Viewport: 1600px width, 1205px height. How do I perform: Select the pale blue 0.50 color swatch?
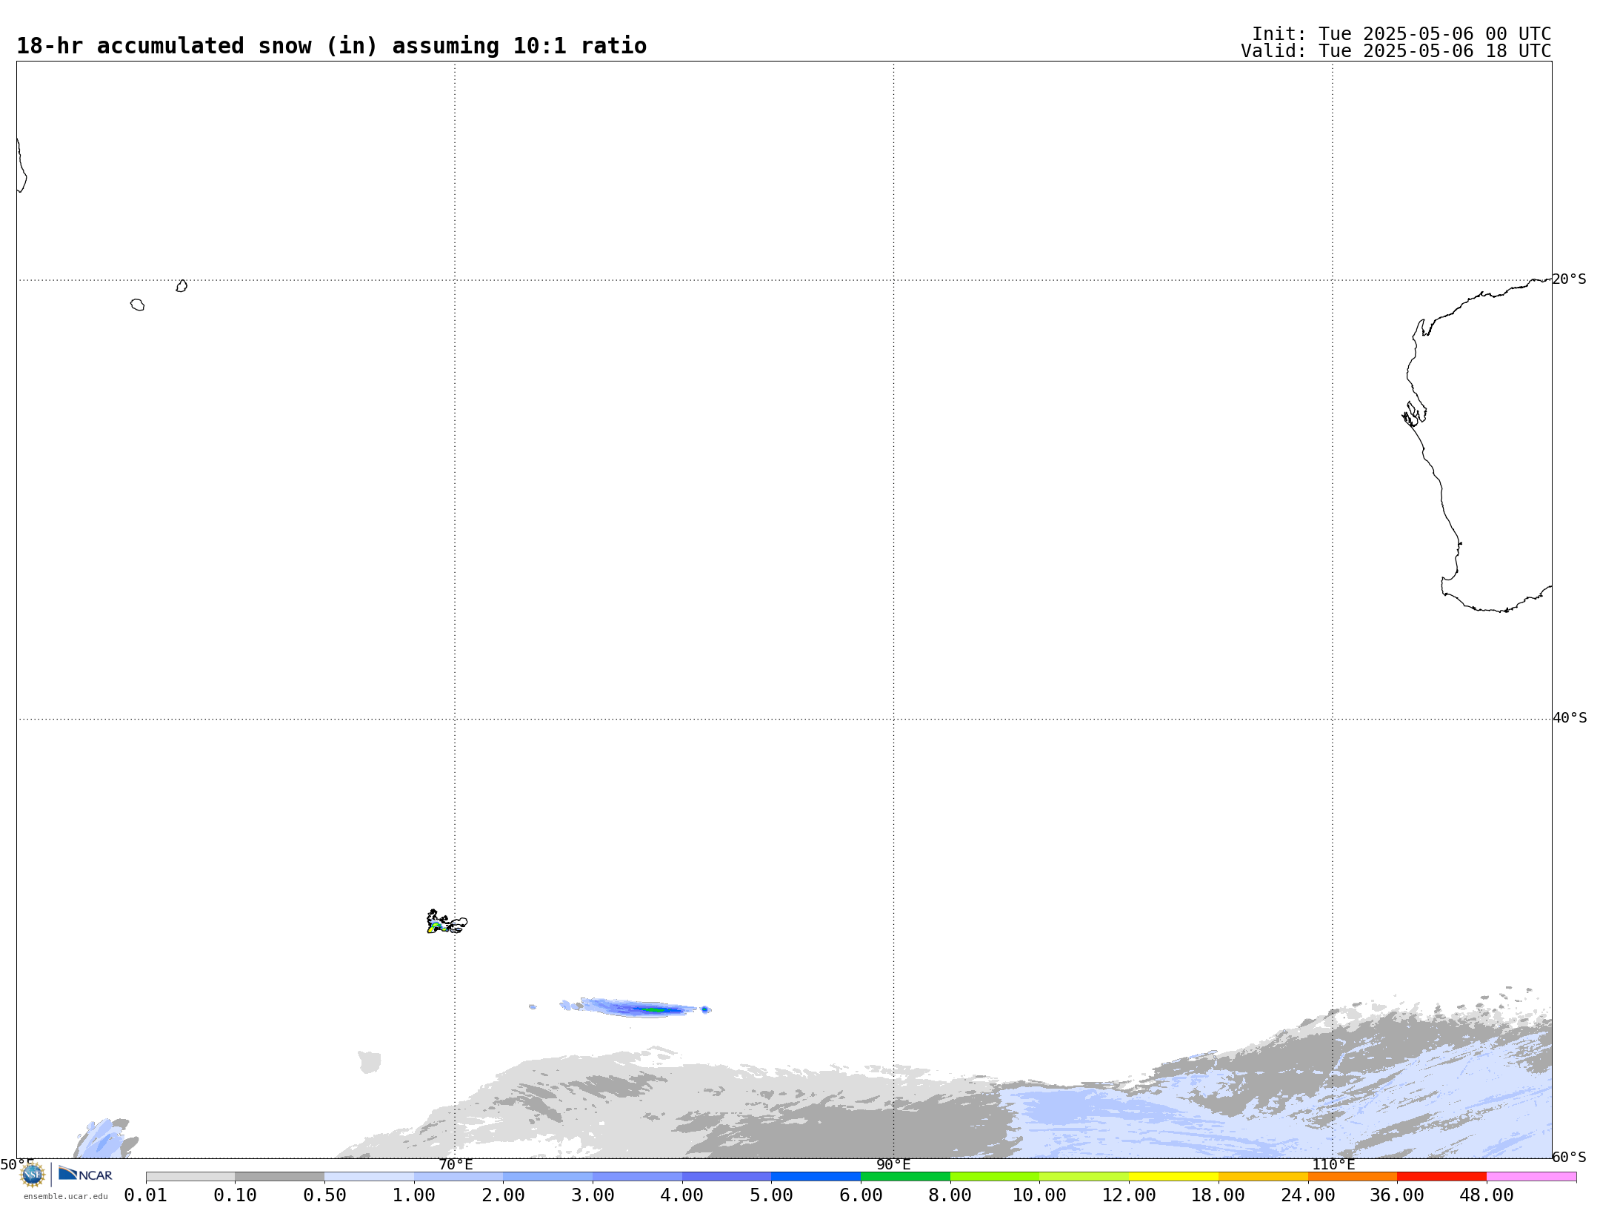[x=369, y=1177]
